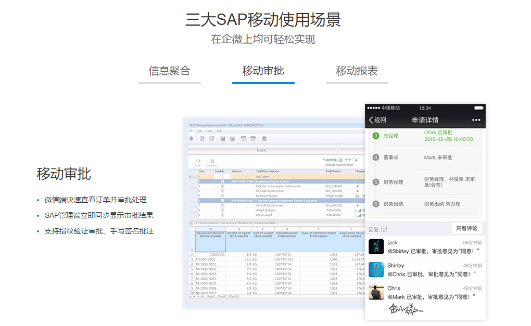Viewport: 531px width, 326px height.
Task: Click the 'Log Column' field description row
Action: pos(262,177)
